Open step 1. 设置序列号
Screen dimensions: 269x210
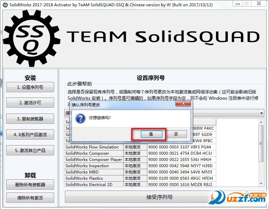[30, 87]
